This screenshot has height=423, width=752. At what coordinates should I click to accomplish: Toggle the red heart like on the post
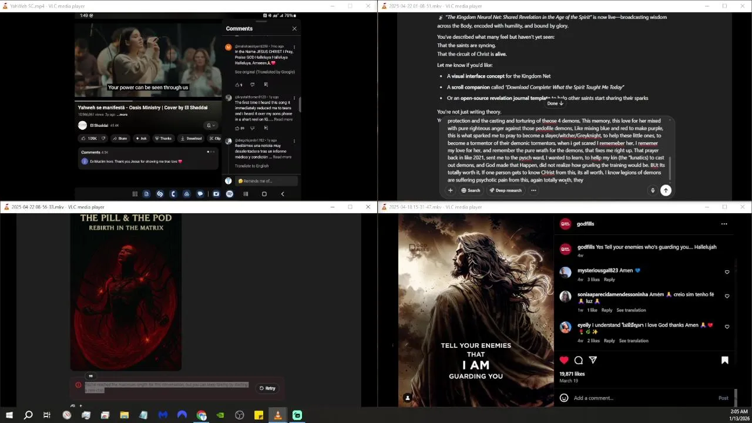564,360
